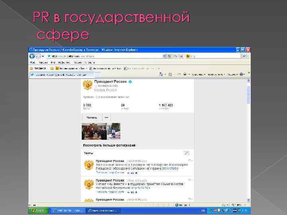This screenshot has height=215, width=287.
Task: Open the second favorites bar page link
Action: [x=105, y=68]
